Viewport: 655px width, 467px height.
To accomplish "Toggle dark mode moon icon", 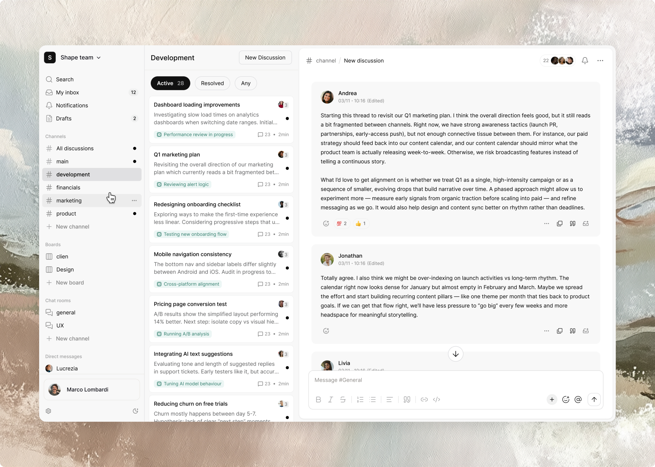I will 135,411.
